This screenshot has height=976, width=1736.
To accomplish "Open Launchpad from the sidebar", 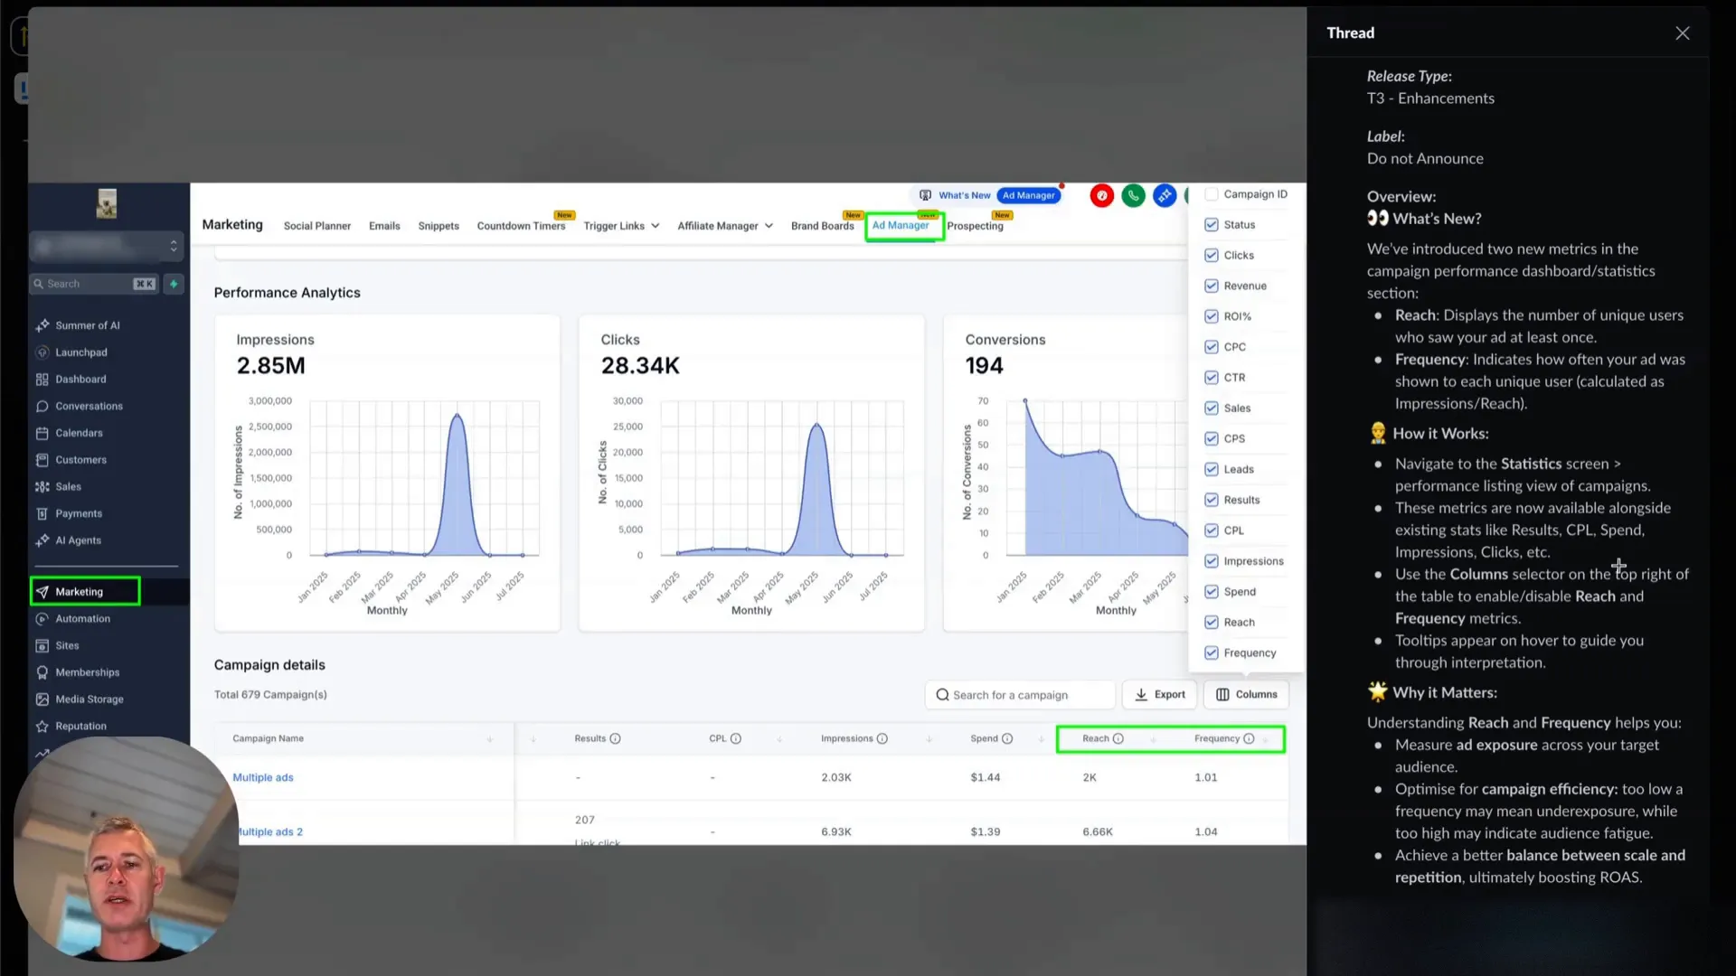I will point(80,352).
